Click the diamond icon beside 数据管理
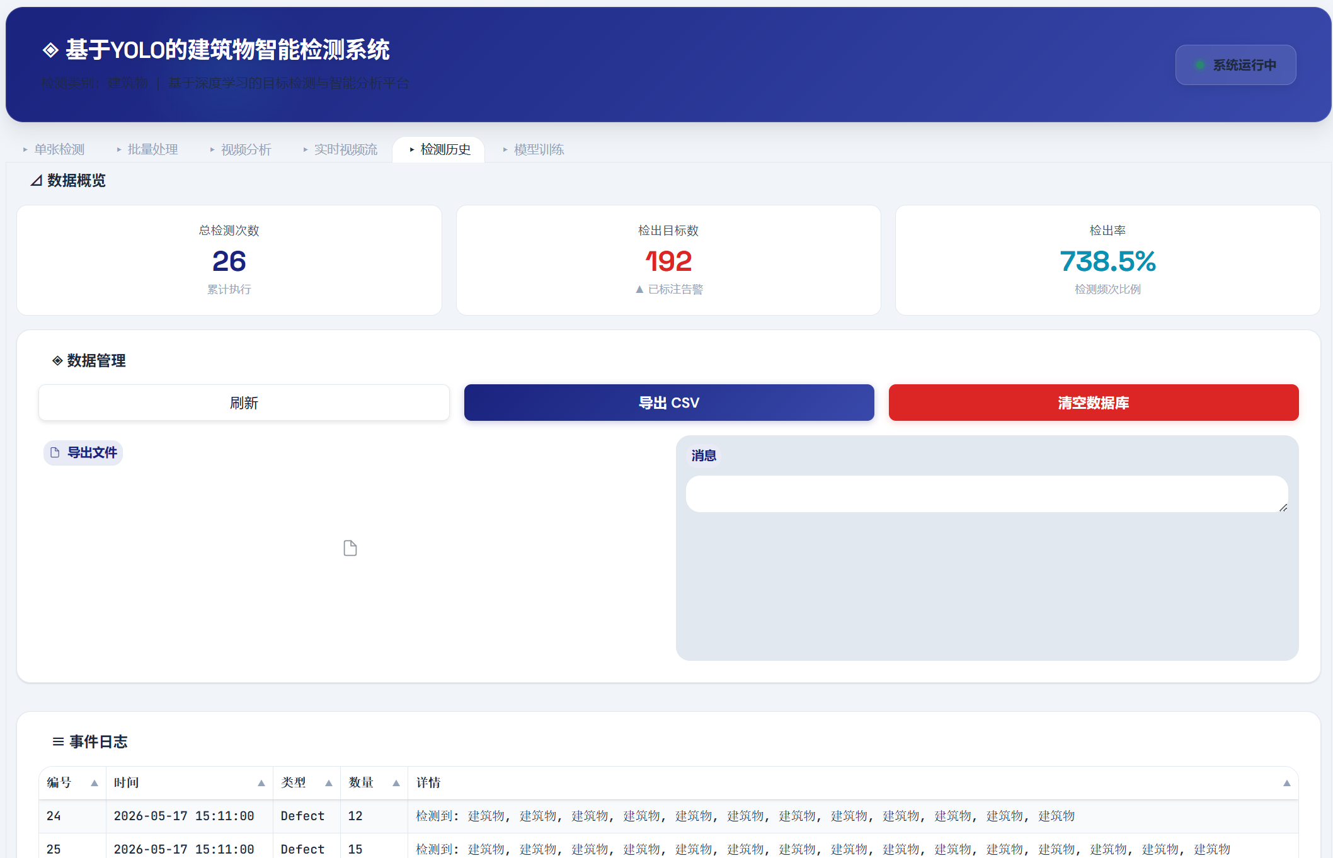The height and width of the screenshot is (858, 1333). 57,360
